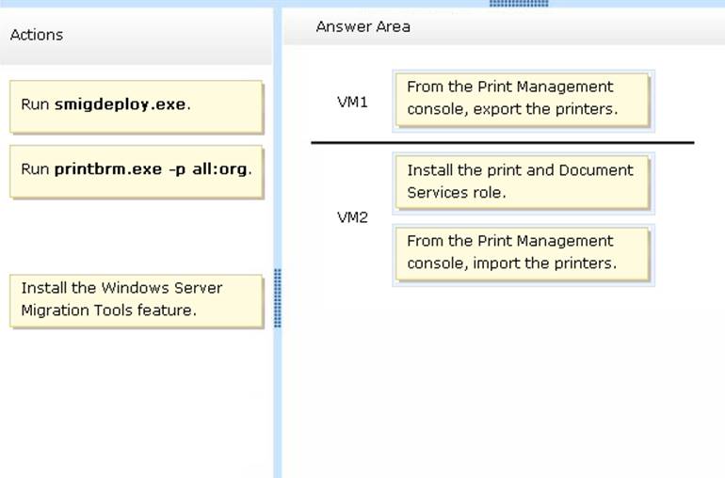The height and width of the screenshot is (478, 725).
Task: Click Install the print and Document Services role
Action: pos(523,182)
